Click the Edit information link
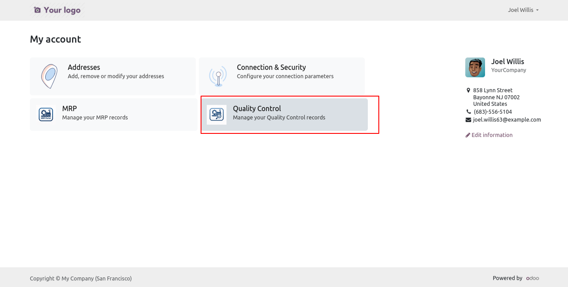Screen dimensions: 568x287 (492, 135)
